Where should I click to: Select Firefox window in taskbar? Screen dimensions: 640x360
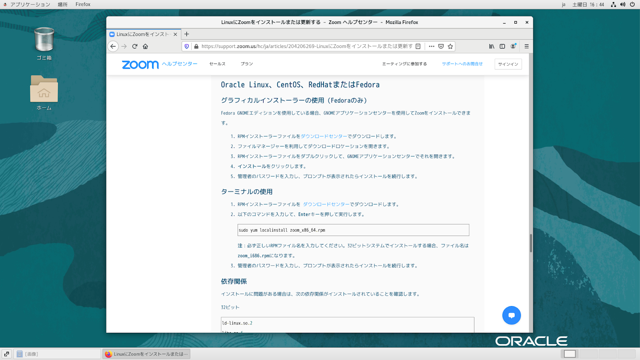(x=146, y=354)
